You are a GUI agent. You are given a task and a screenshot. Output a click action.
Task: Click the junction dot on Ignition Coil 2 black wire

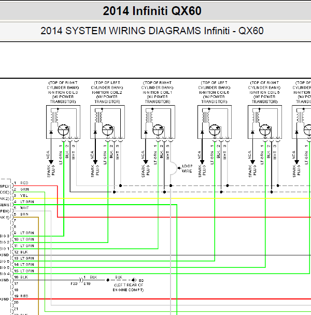click(x=114, y=192)
